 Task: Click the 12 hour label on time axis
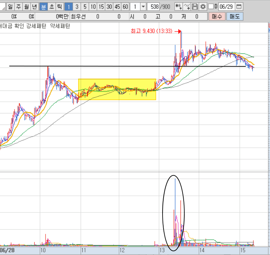[122, 250]
